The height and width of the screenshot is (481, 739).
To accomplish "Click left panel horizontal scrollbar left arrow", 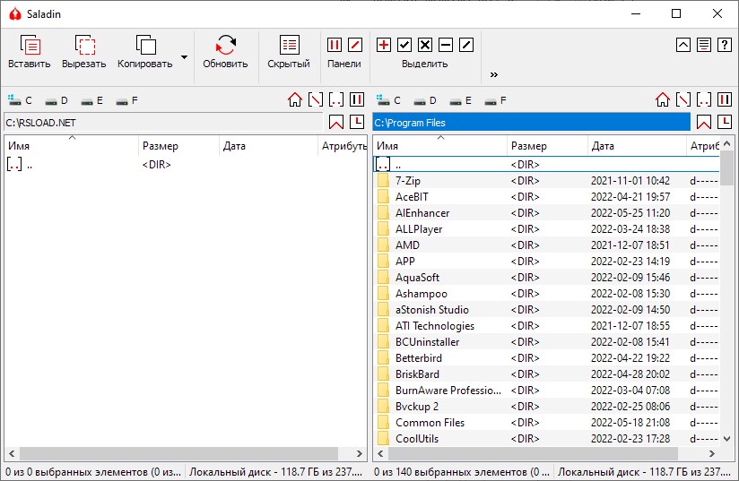I will click(12, 454).
